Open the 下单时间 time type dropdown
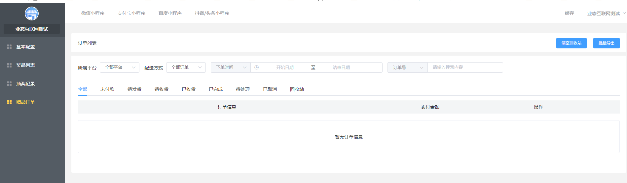This screenshot has width=627, height=183. click(231, 67)
